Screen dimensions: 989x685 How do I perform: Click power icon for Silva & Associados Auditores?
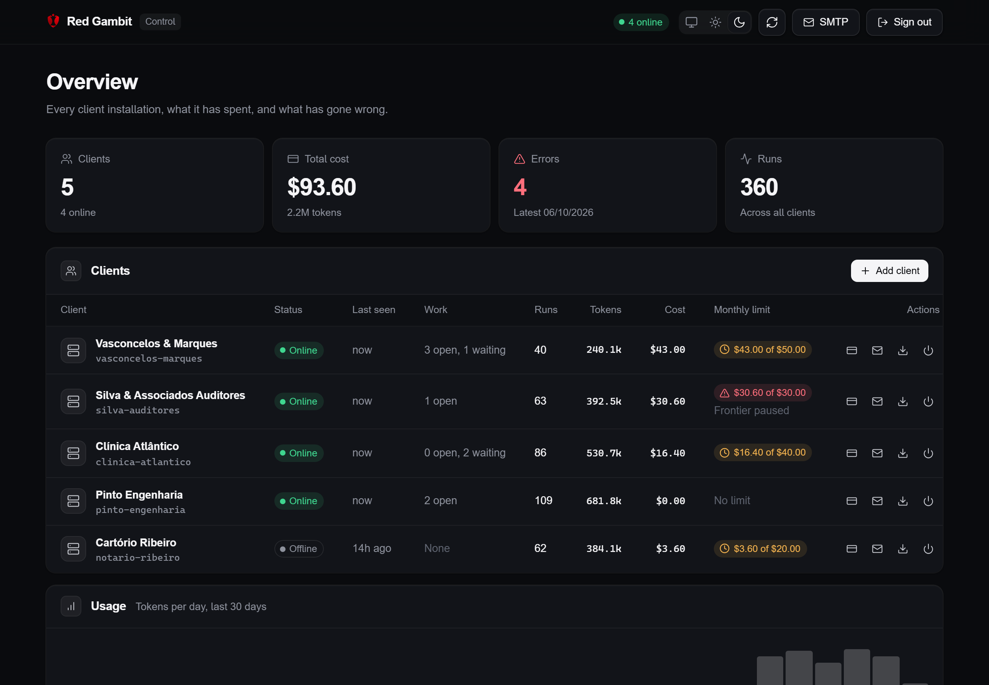(928, 401)
